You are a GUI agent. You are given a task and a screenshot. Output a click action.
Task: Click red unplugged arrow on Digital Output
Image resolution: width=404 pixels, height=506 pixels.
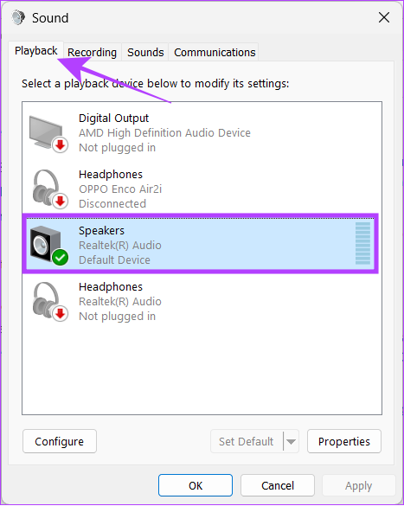point(60,145)
